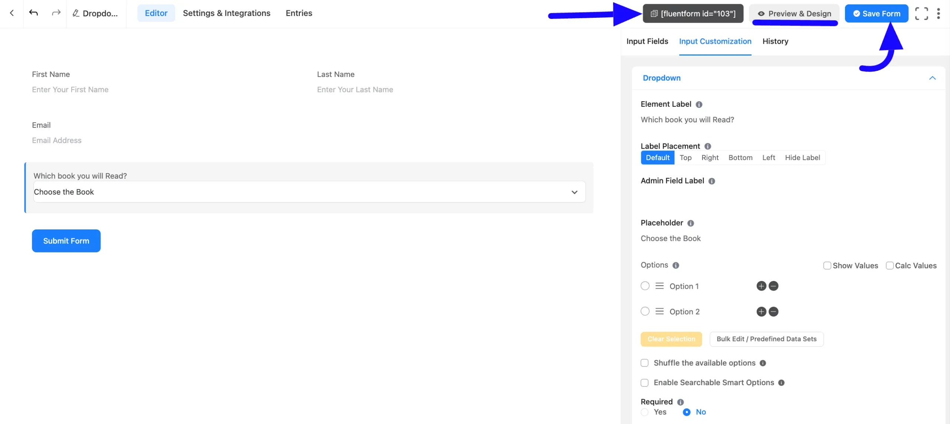The image size is (950, 424).
Task: Remove Option 2 with minus icon
Action: tap(773, 312)
